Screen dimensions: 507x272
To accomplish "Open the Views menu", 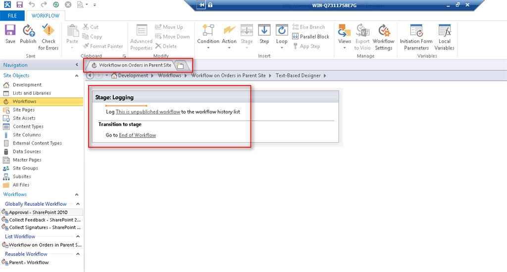I will [x=345, y=37].
